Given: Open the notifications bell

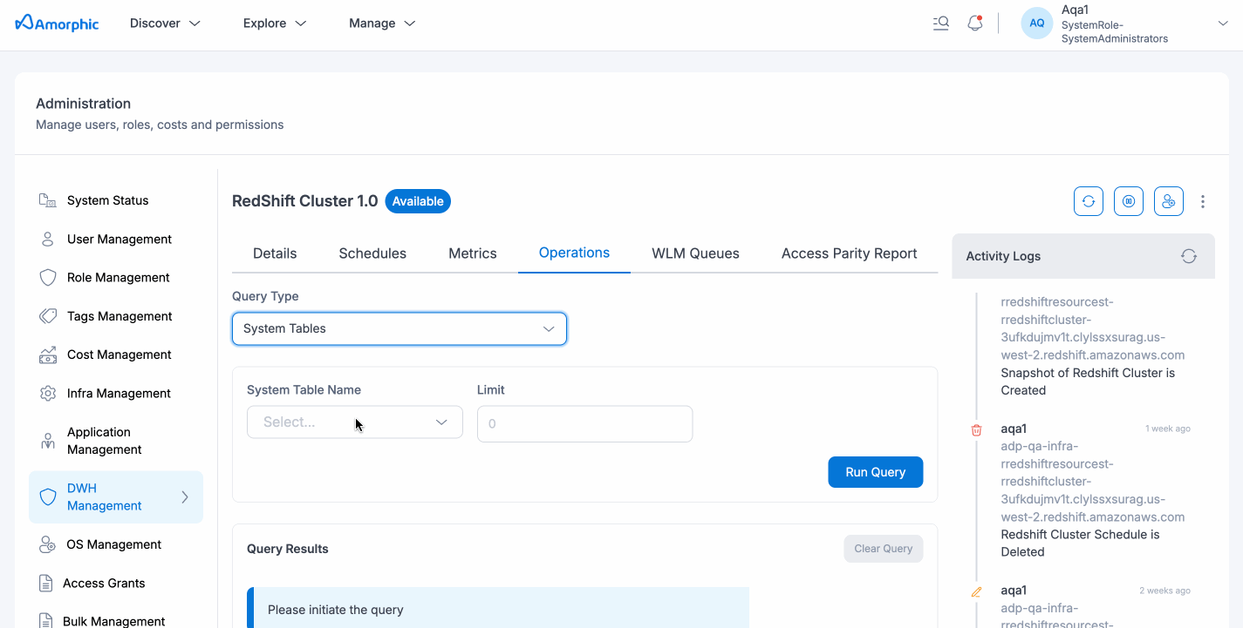Looking at the screenshot, I should click(975, 24).
